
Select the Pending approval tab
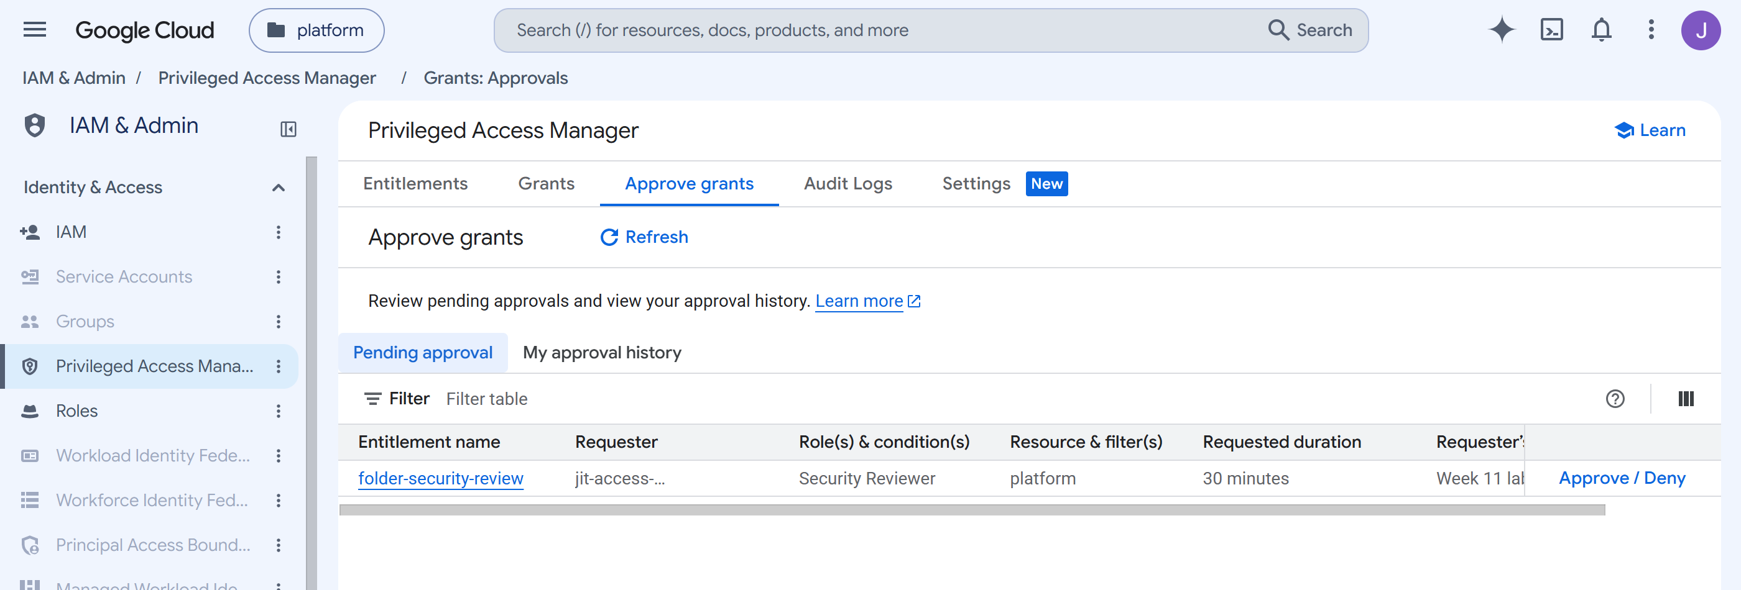pos(422,352)
